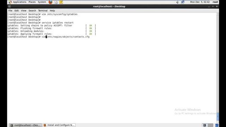Image resolution: width=226 pixels, height=127 pixels.
Task: Maximize the terminal window
Action: pyautogui.click(x=213, y=6)
